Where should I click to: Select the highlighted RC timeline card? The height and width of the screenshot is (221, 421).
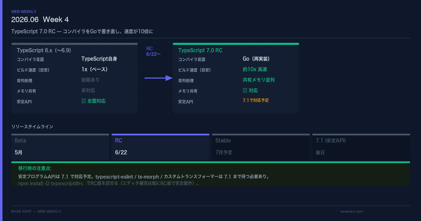coord(160,147)
